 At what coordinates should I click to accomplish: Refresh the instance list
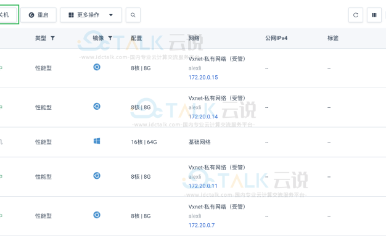[355, 15]
